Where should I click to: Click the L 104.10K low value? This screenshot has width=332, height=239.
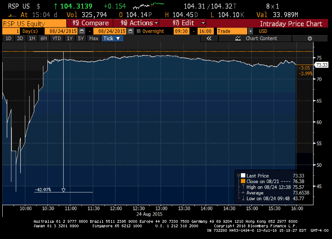227,15
